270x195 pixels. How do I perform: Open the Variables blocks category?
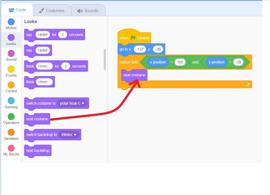point(11,134)
